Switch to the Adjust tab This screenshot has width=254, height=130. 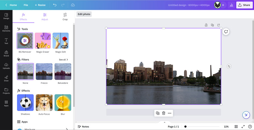point(45,17)
